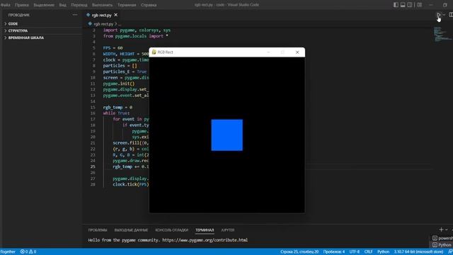Toggle primary side bar layout icon
The height and width of the screenshot is (255, 453).
396,5
